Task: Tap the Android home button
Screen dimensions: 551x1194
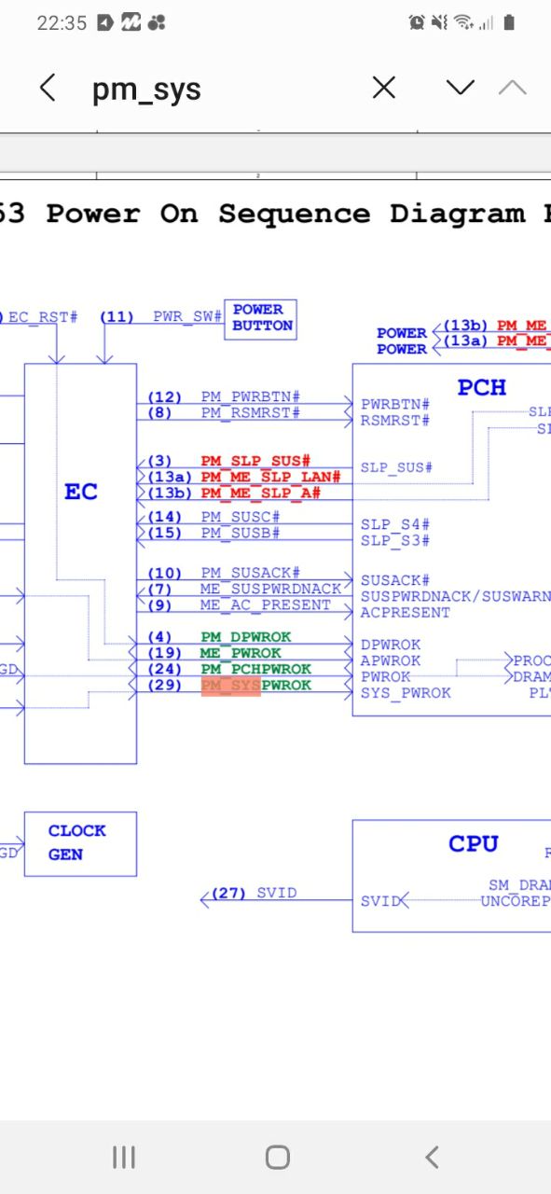Action: coord(277,1158)
